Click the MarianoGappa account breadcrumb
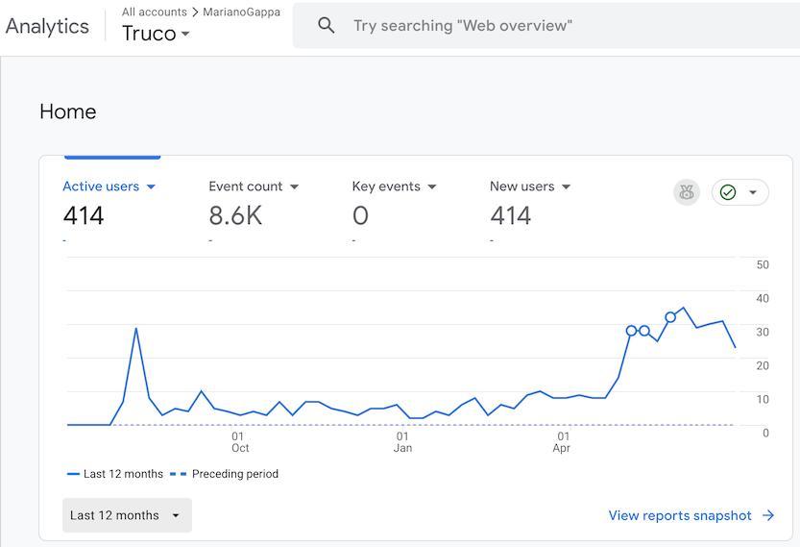 pyautogui.click(x=241, y=12)
